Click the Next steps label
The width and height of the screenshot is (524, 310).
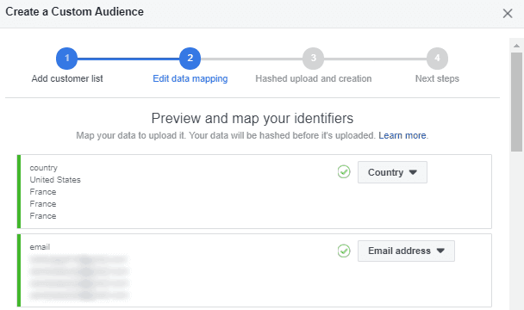437,78
